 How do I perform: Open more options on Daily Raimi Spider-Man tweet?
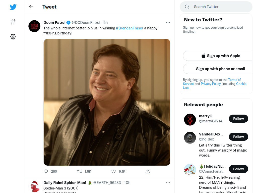[x=168, y=183]
